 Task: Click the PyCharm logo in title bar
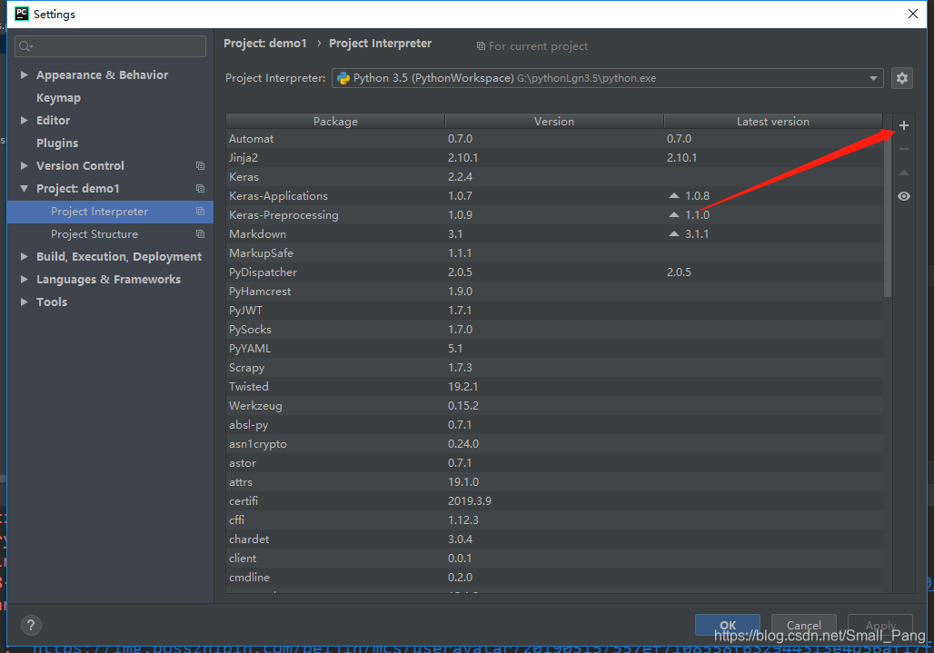pos(22,14)
